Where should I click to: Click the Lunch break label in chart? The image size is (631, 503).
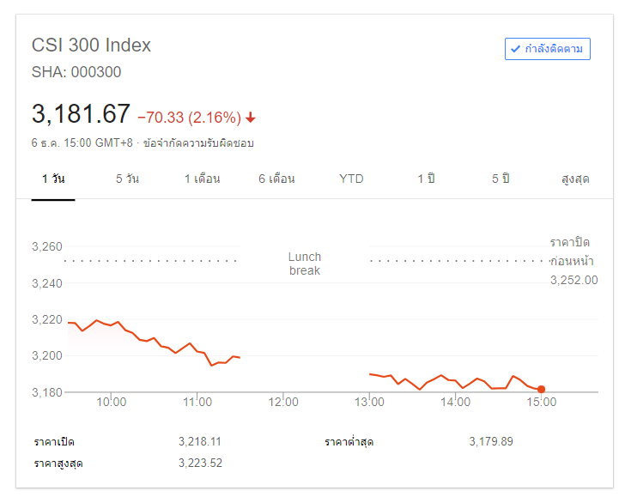click(305, 264)
